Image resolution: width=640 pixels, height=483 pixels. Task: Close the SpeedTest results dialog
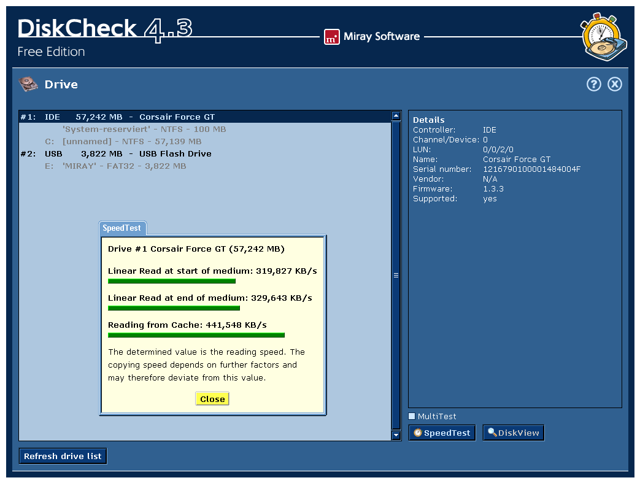coord(212,399)
